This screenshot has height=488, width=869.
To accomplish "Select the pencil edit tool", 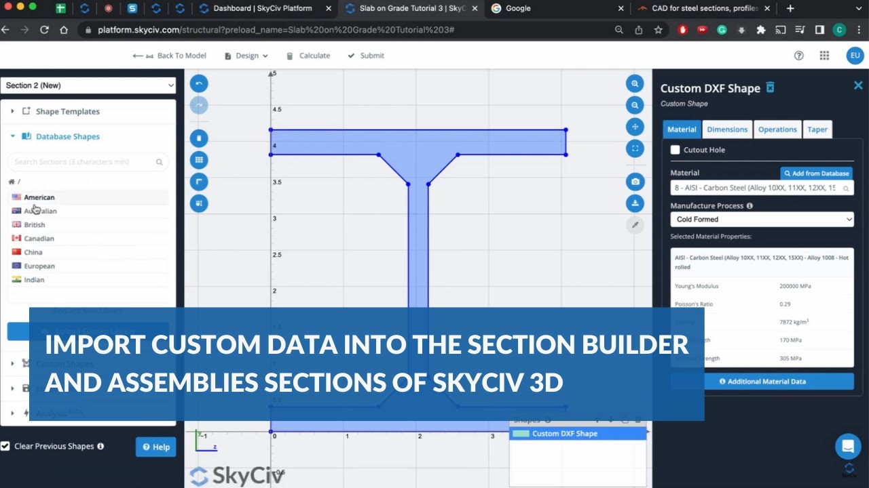I will (x=635, y=225).
